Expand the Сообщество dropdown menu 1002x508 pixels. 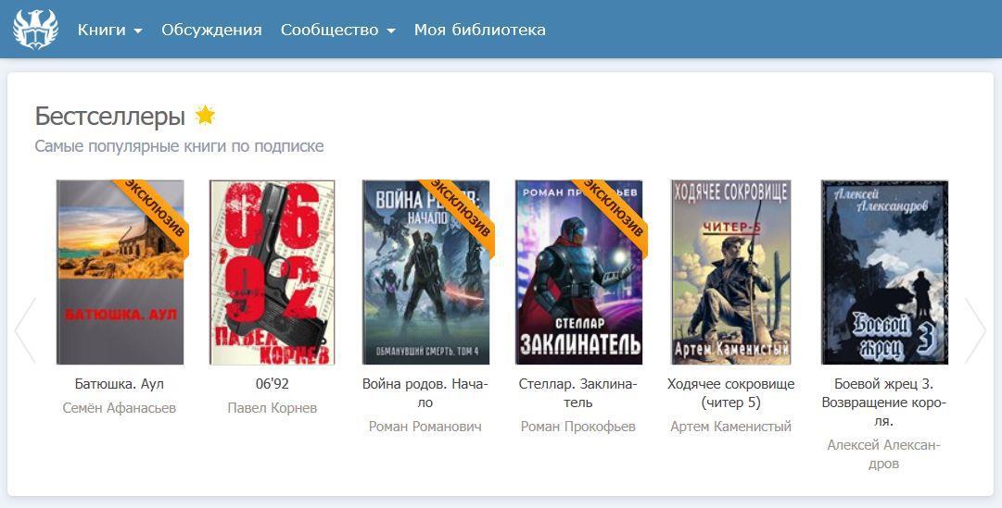click(337, 30)
